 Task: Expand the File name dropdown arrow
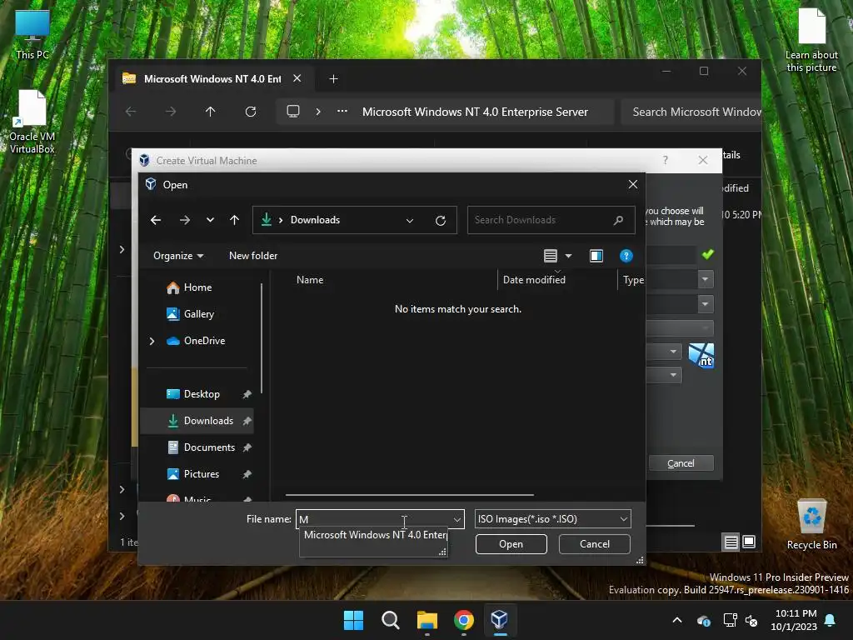tap(457, 519)
